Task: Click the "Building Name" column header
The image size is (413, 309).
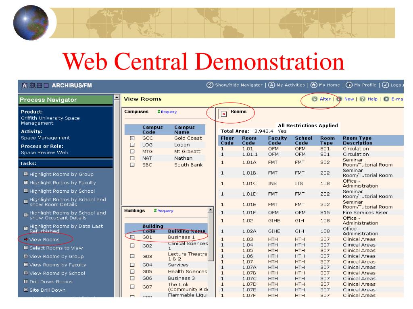Action: point(187,231)
